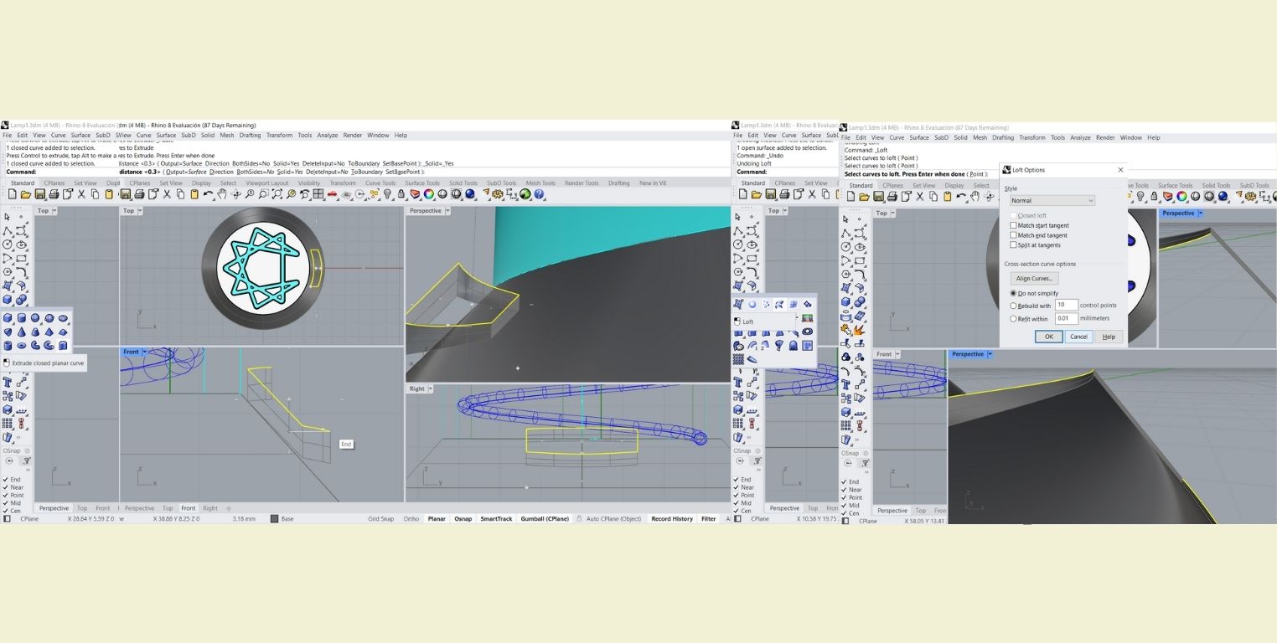Click the padlock icon in status bar
The height and width of the screenshot is (643, 1277).
point(579,518)
